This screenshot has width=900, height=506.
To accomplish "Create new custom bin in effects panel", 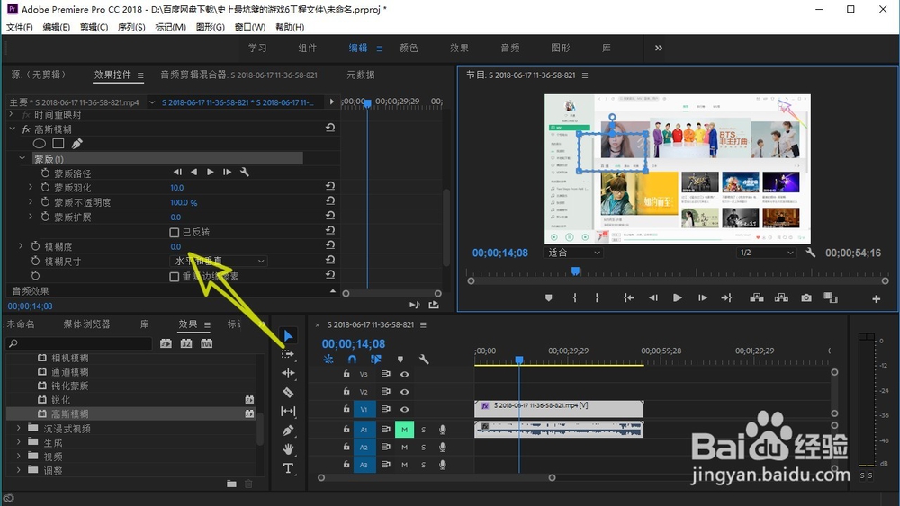I will coord(231,484).
